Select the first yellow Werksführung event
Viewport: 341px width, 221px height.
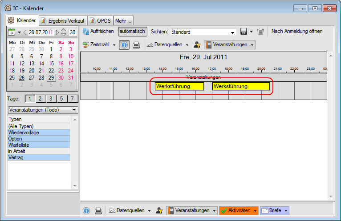coord(179,86)
